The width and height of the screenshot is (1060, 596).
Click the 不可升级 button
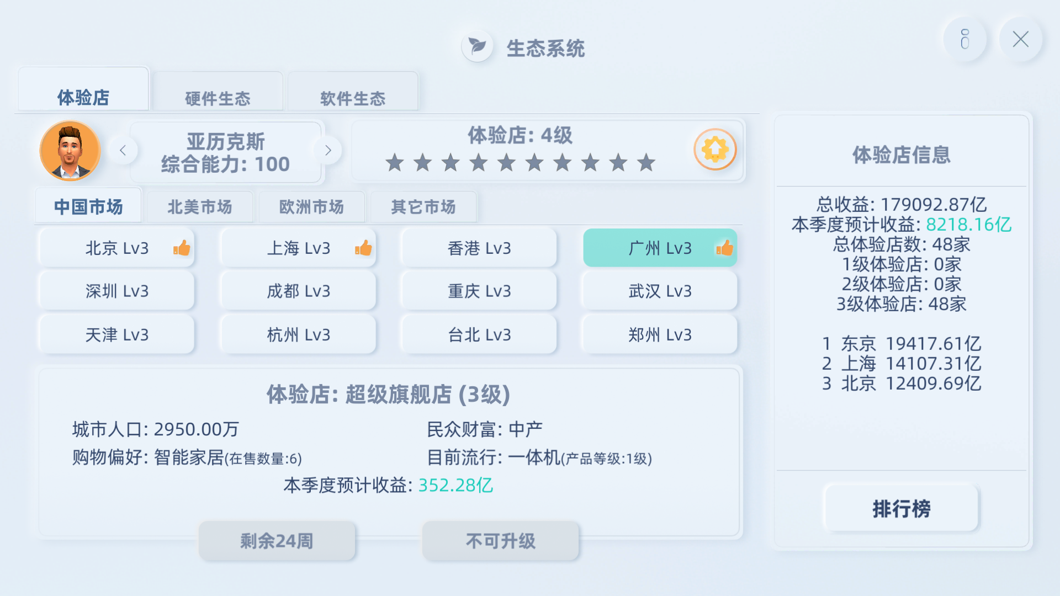501,541
